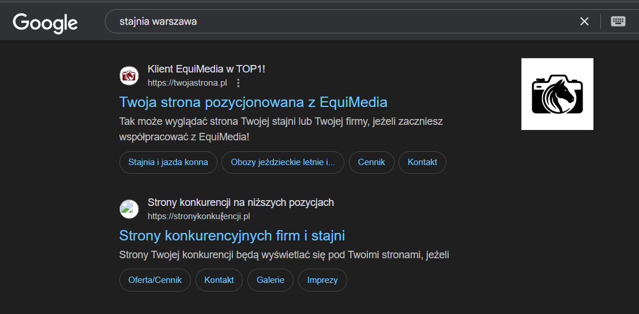Open 'Strony konkurencyjnych firm i stajni' result
This screenshot has height=314, width=639.
click(232, 236)
